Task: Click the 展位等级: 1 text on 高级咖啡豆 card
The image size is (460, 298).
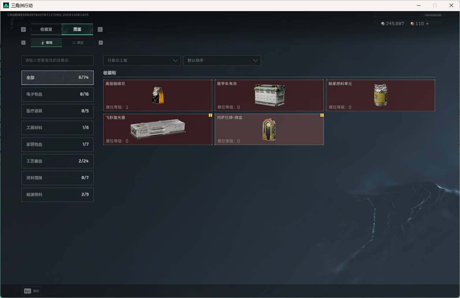Action: click(x=117, y=107)
